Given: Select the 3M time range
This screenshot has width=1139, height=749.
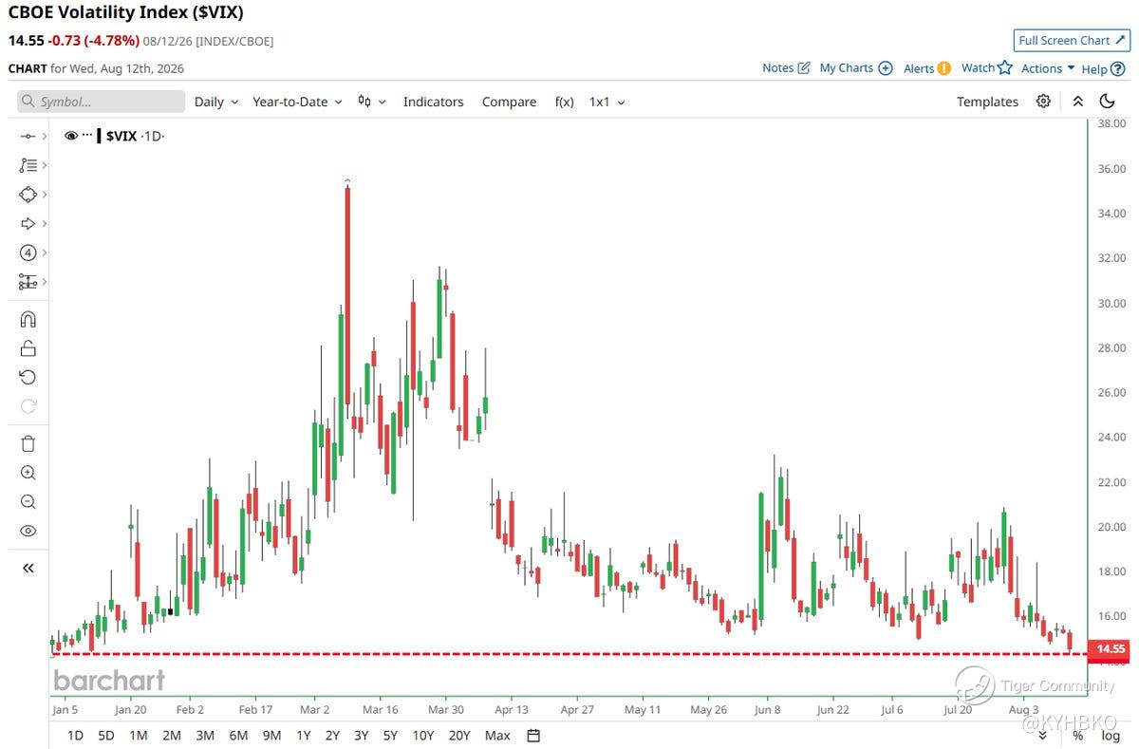Looking at the screenshot, I should click(205, 735).
